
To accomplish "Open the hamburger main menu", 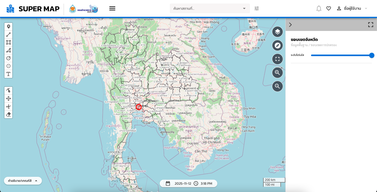I will pos(112,8).
